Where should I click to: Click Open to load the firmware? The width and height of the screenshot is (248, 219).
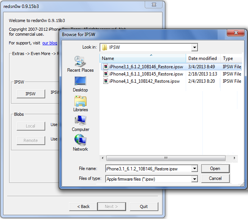click(x=215, y=169)
